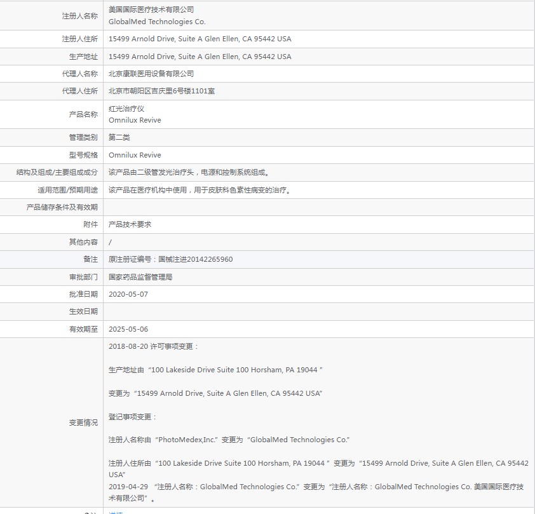The width and height of the screenshot is (535, 514).
Task: Click the text 该产品由二级管发光治疗头，电源和控制系统组成。
Action: pyautogui.click(x=189, y=173)
